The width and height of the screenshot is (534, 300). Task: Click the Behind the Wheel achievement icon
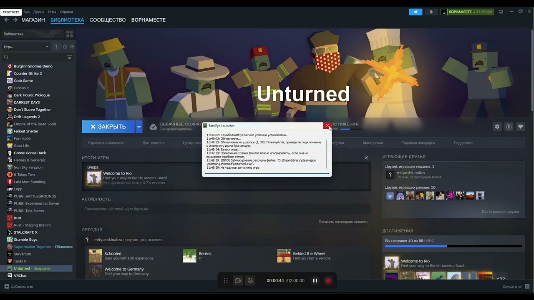(284, 256)
